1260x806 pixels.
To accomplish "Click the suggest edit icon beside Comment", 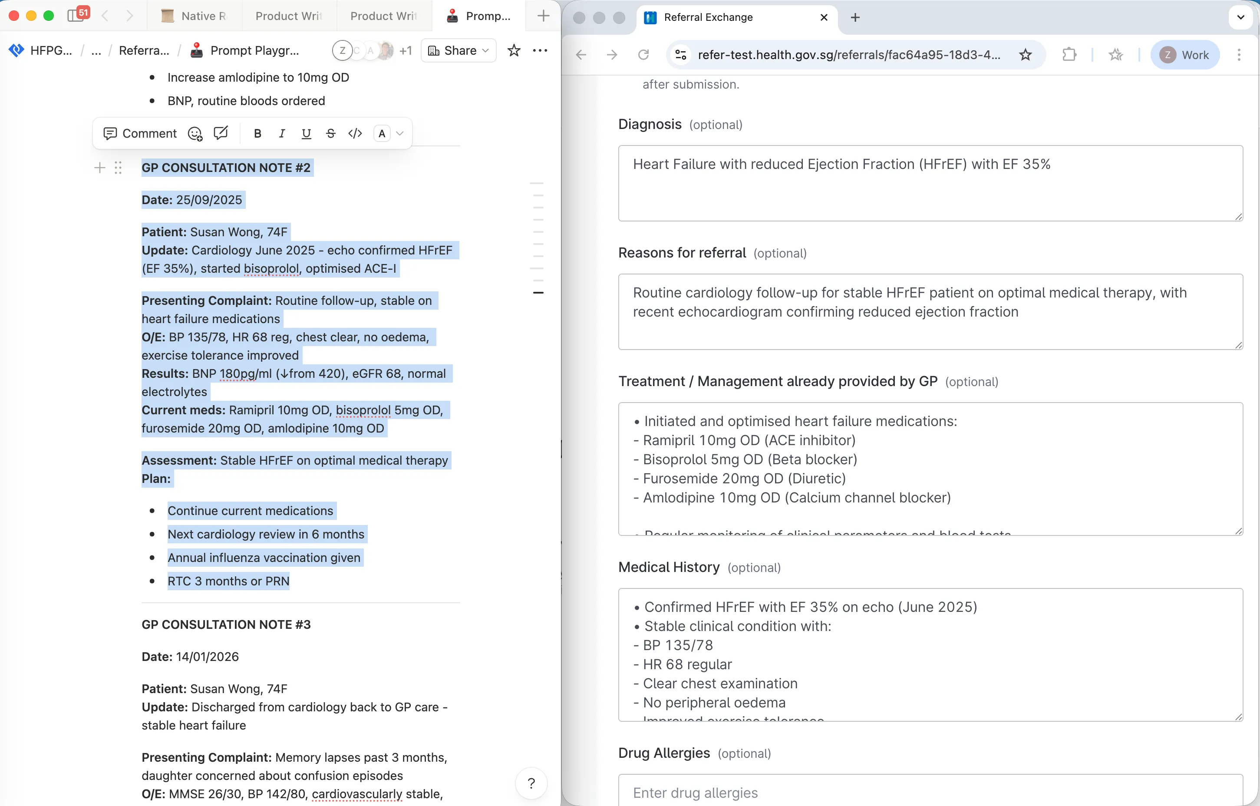I will coord(221,133).
